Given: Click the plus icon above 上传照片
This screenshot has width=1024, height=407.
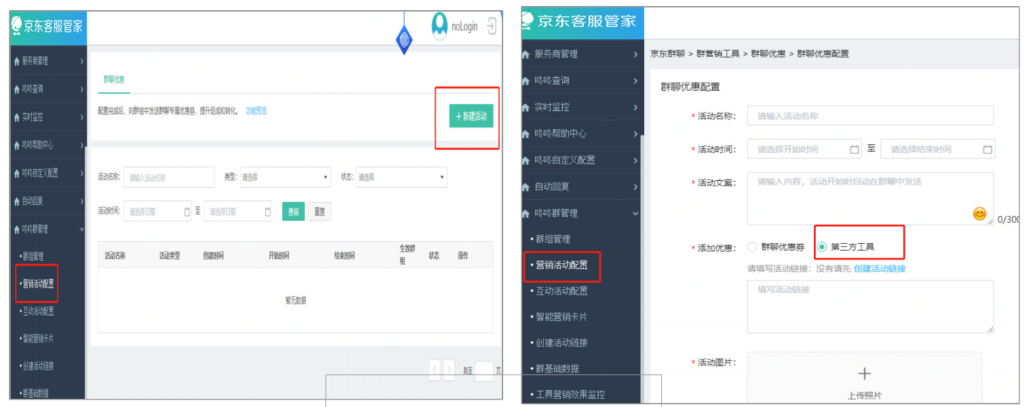Looking at the screenshot, I should pos(865,373).
